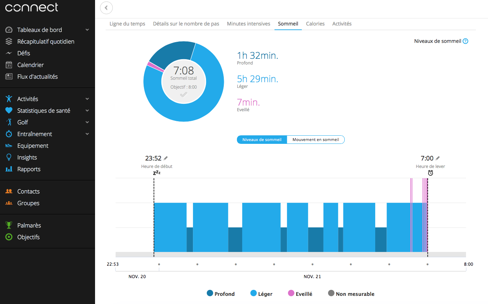Click the Objectifs target icon
The width and height of the screenshot is (488, 304).
9,237
